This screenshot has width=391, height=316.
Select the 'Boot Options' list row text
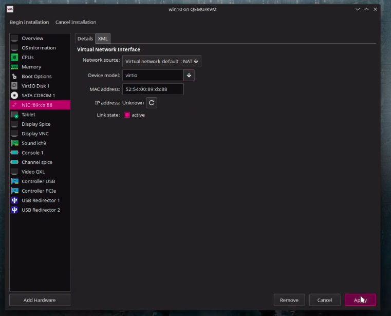(x=36, y=77)
